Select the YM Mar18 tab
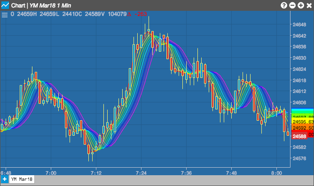 coord(22,179)
